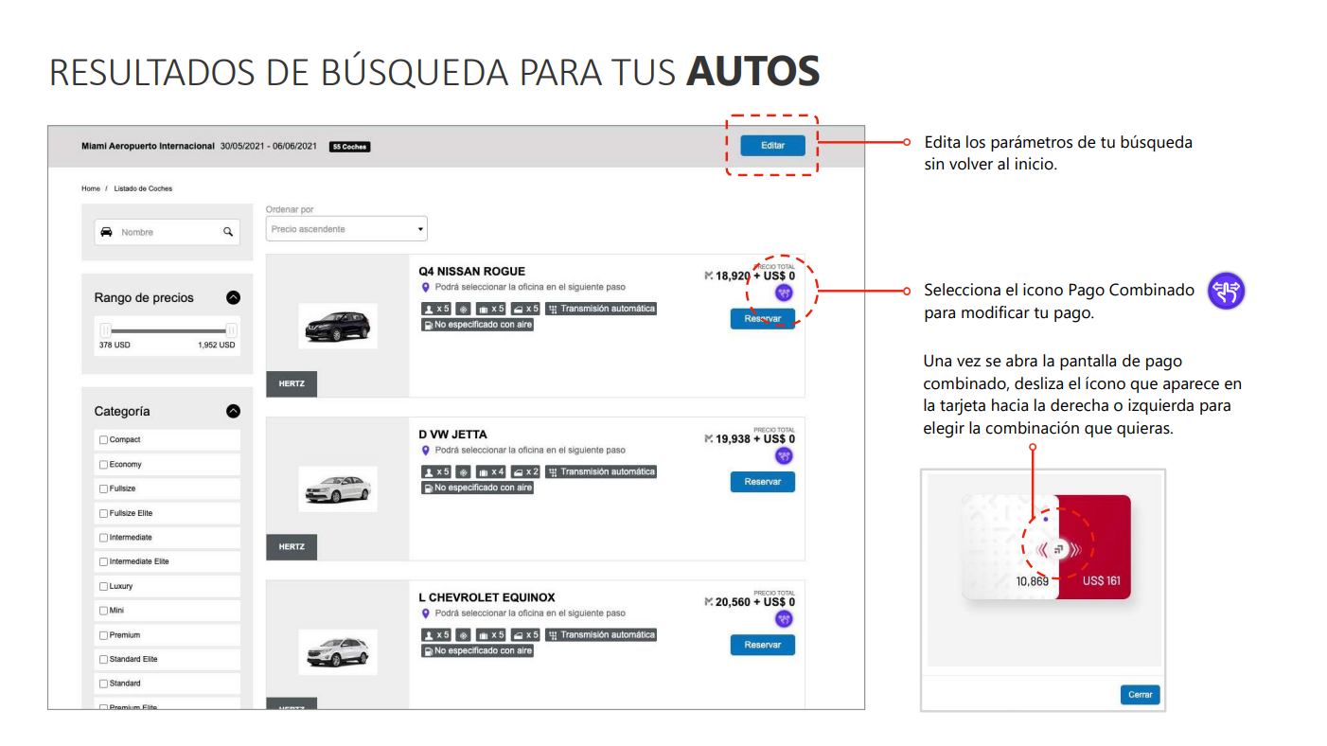This screenshot has height=746, width=1327.
Task: Click the fuel badge on Nissan Rogue
Action: click(477, 325)
